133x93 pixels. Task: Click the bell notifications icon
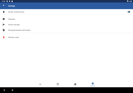(4, 12)
